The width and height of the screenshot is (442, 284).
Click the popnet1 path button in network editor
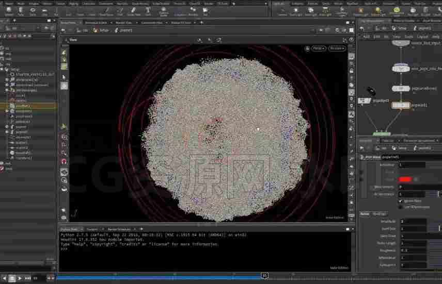pos(422,28)
